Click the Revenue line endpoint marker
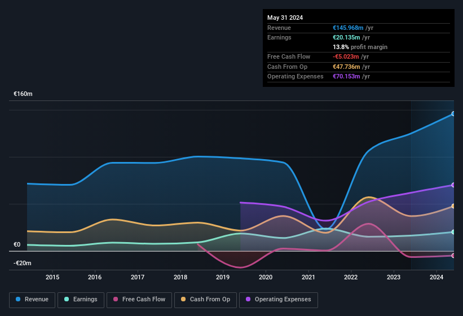 (453, 113)
